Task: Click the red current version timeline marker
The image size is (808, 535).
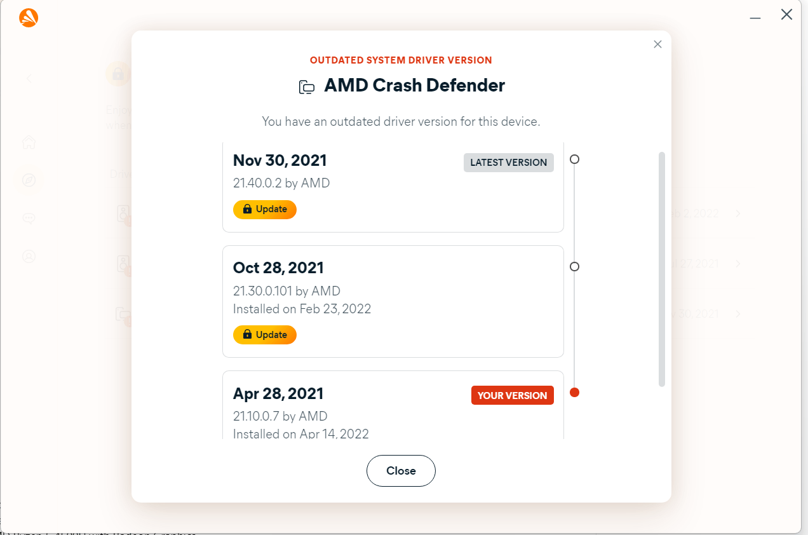Action: click(x=574, y=393)
